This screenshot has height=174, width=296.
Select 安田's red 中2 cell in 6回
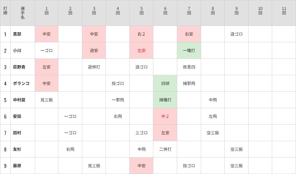pyautogui.click(x=165, y=116)
